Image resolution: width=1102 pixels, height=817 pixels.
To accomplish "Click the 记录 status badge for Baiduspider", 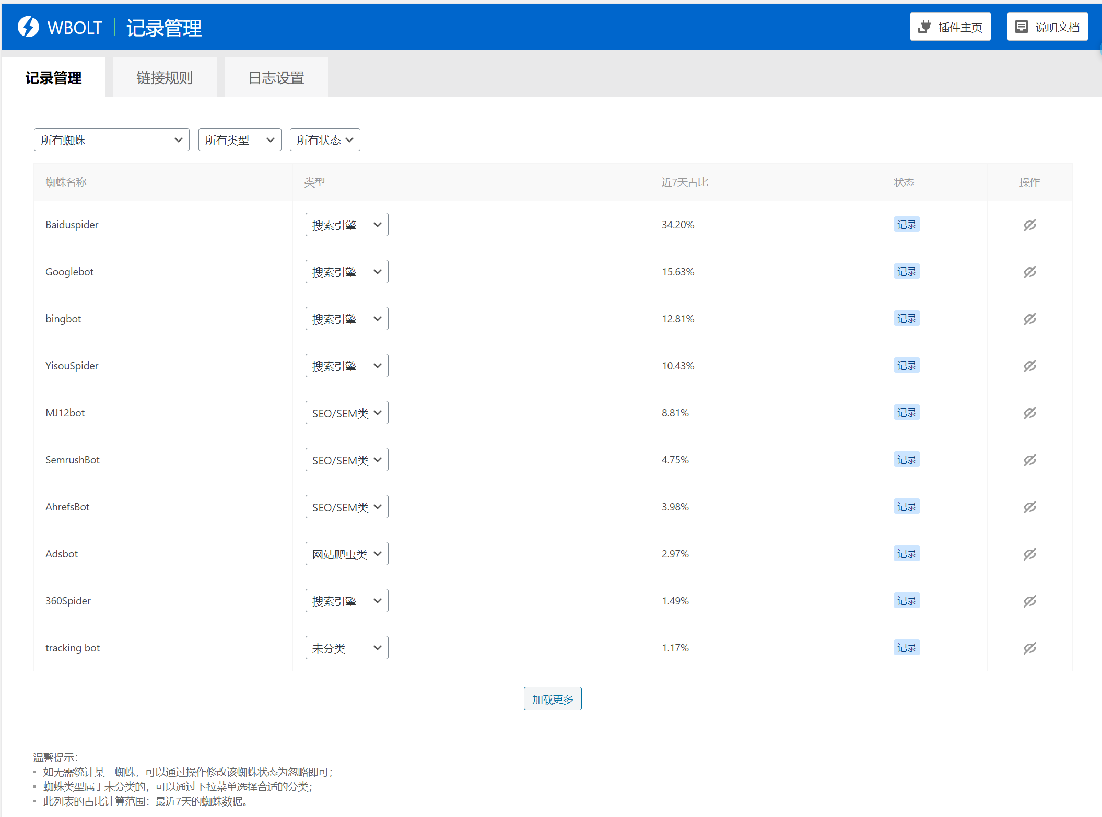I will point(907,225).
